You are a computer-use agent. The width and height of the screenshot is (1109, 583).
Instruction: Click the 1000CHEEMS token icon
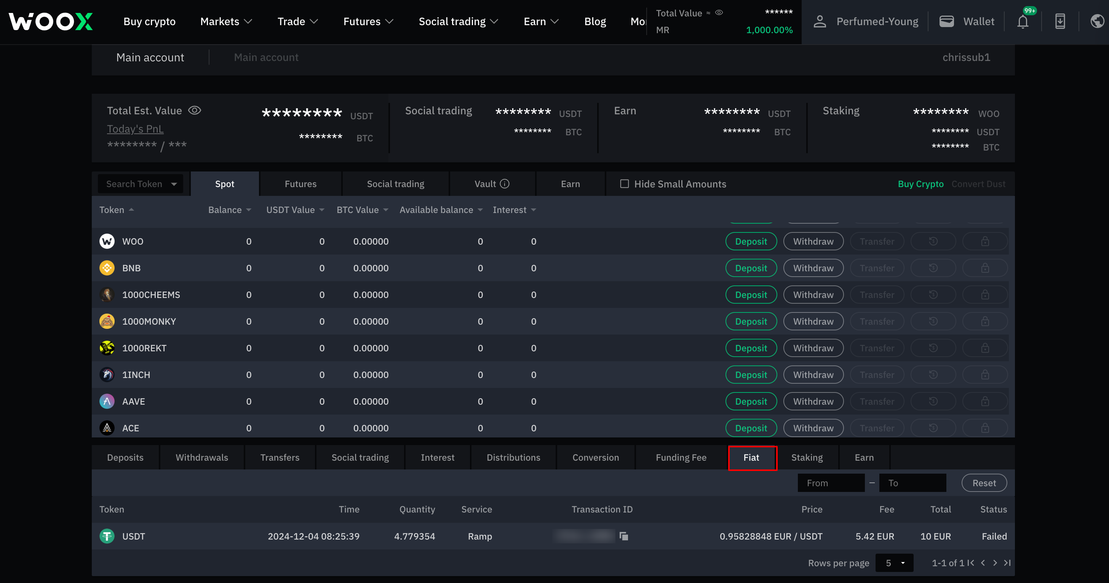[107, 295]
